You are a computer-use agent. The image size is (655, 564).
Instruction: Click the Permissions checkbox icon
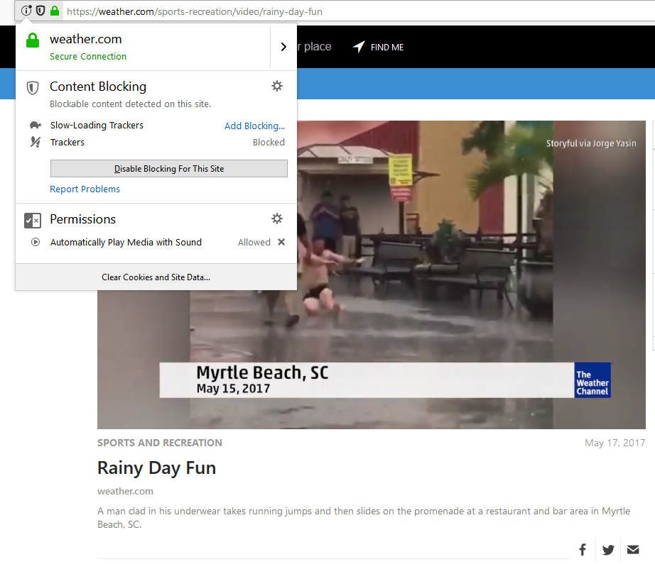[x=33, y=220]
